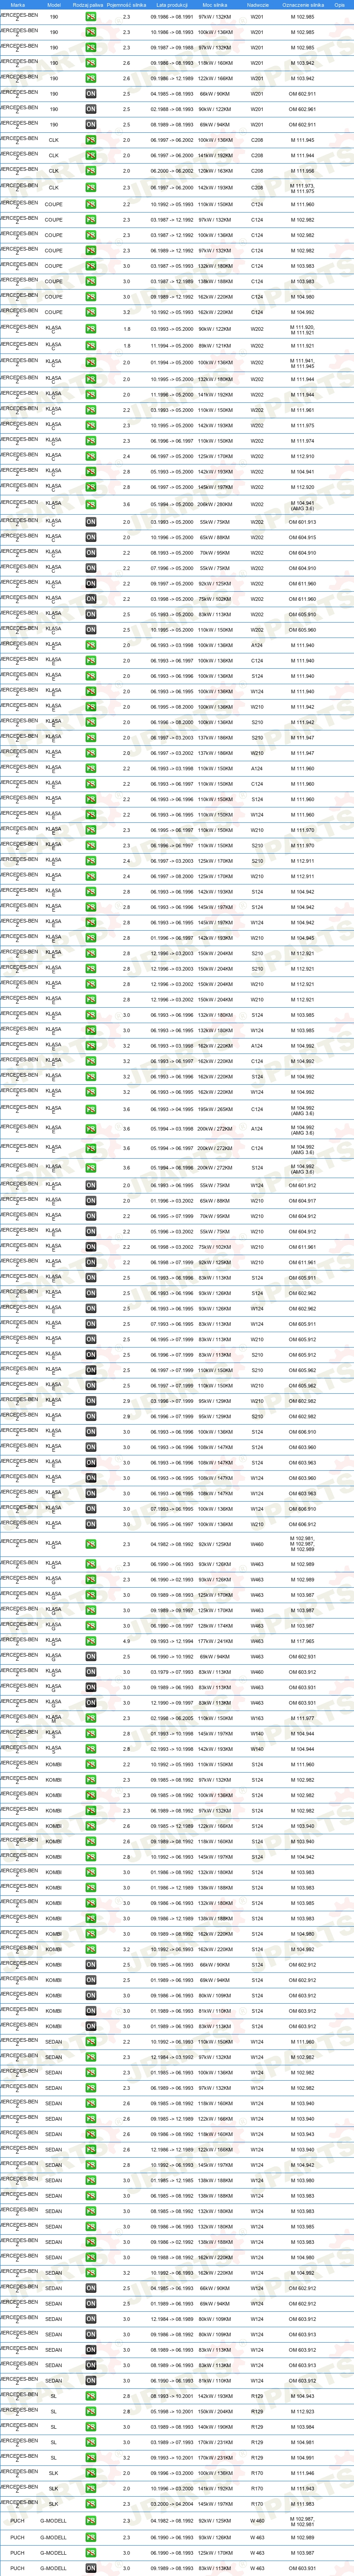
Task: Click engine code OM 604.917 cell
Action: 302,1201
